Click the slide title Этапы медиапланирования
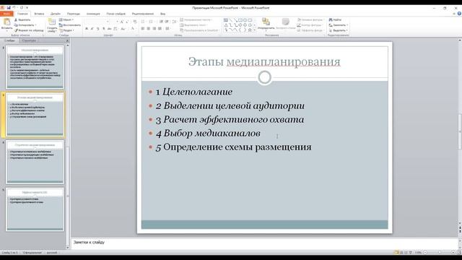 [x=264, y=61]
